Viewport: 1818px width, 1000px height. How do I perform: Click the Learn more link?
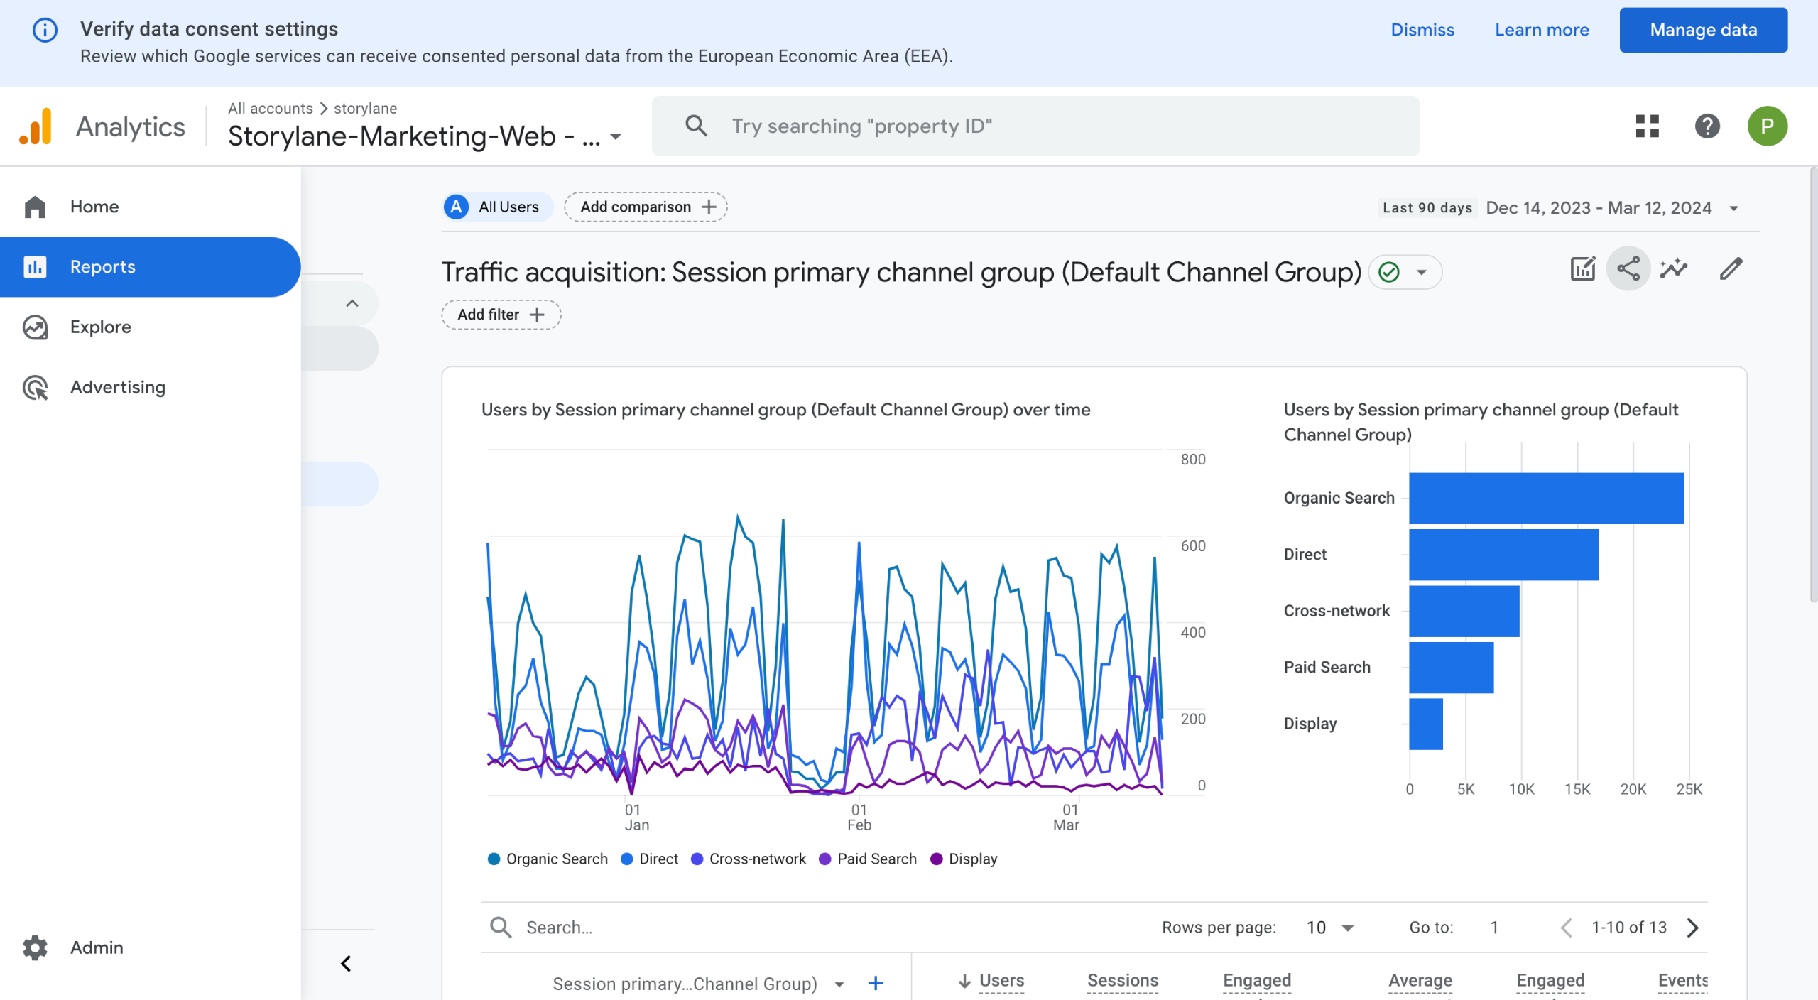point(1542,30)
